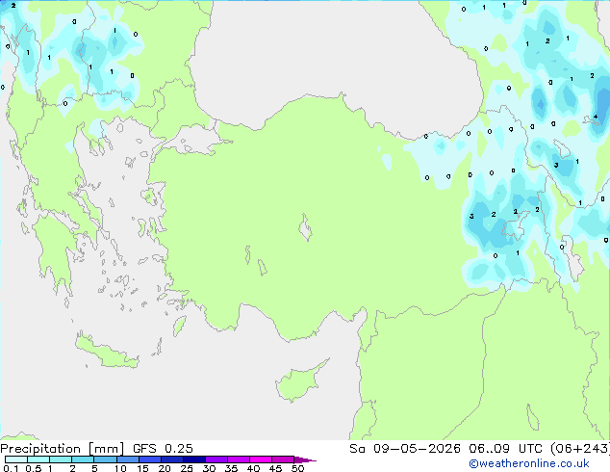The height and width of the screenshot is (472, 610).
Task: Select the 30–35 mm purple swatch
Action: click(216, 459)
